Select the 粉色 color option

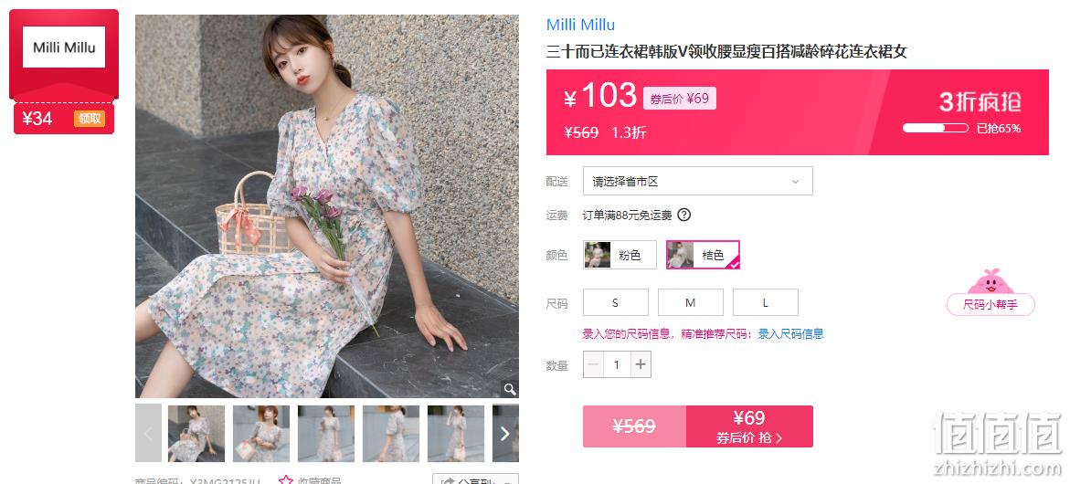pyautogui.click(x=620, y=255)
